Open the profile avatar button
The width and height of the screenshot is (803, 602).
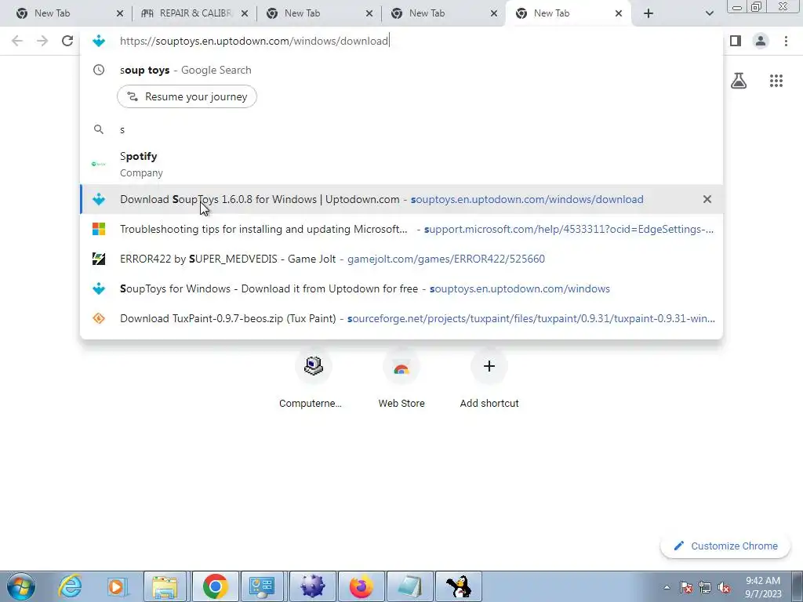761,41
